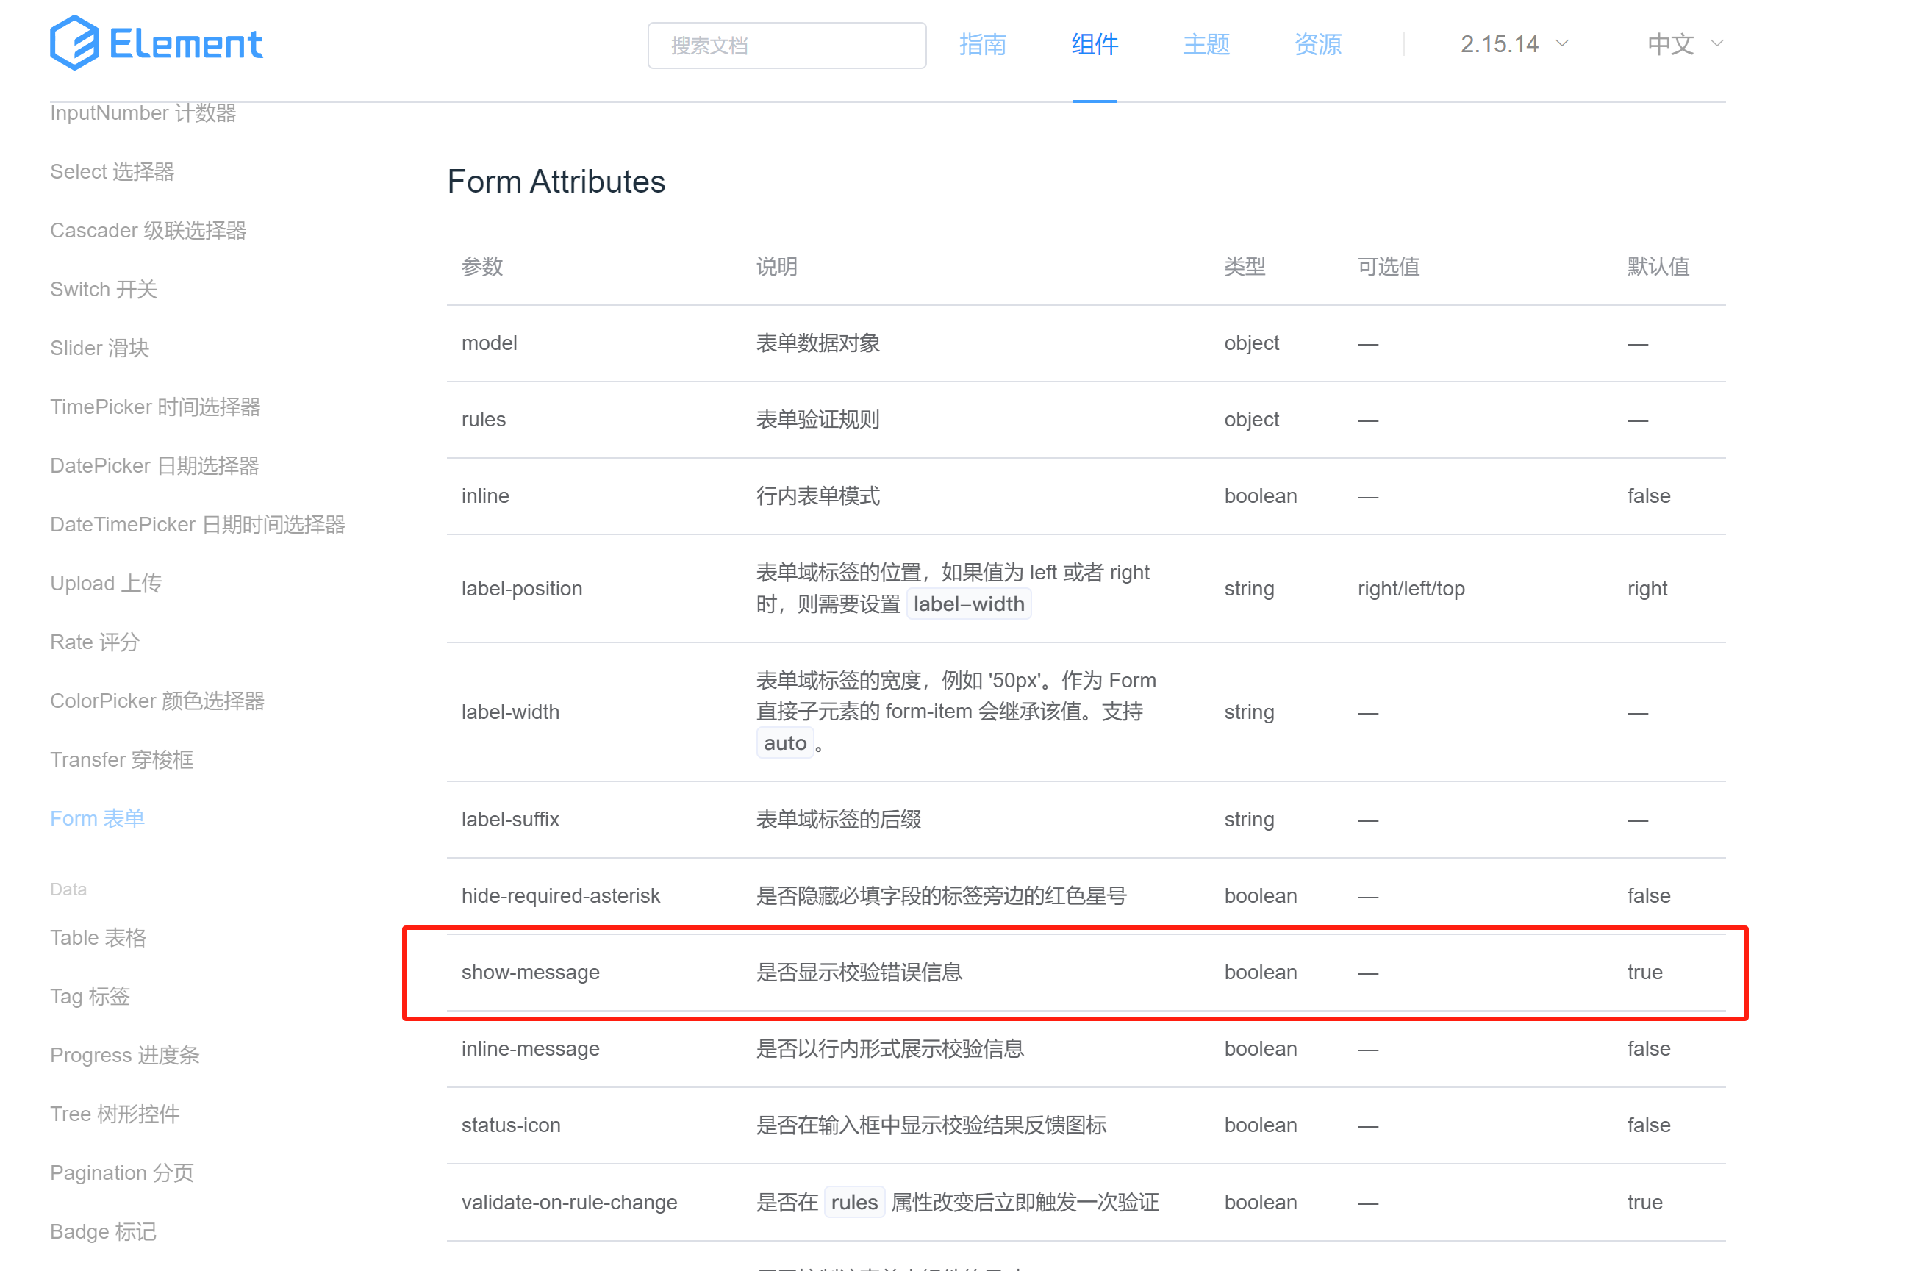Screen dimensions: 1912x1271
Task: Open the Form 表单 sidebar entry
Action: pyautogui.click(x=96, y=818)
